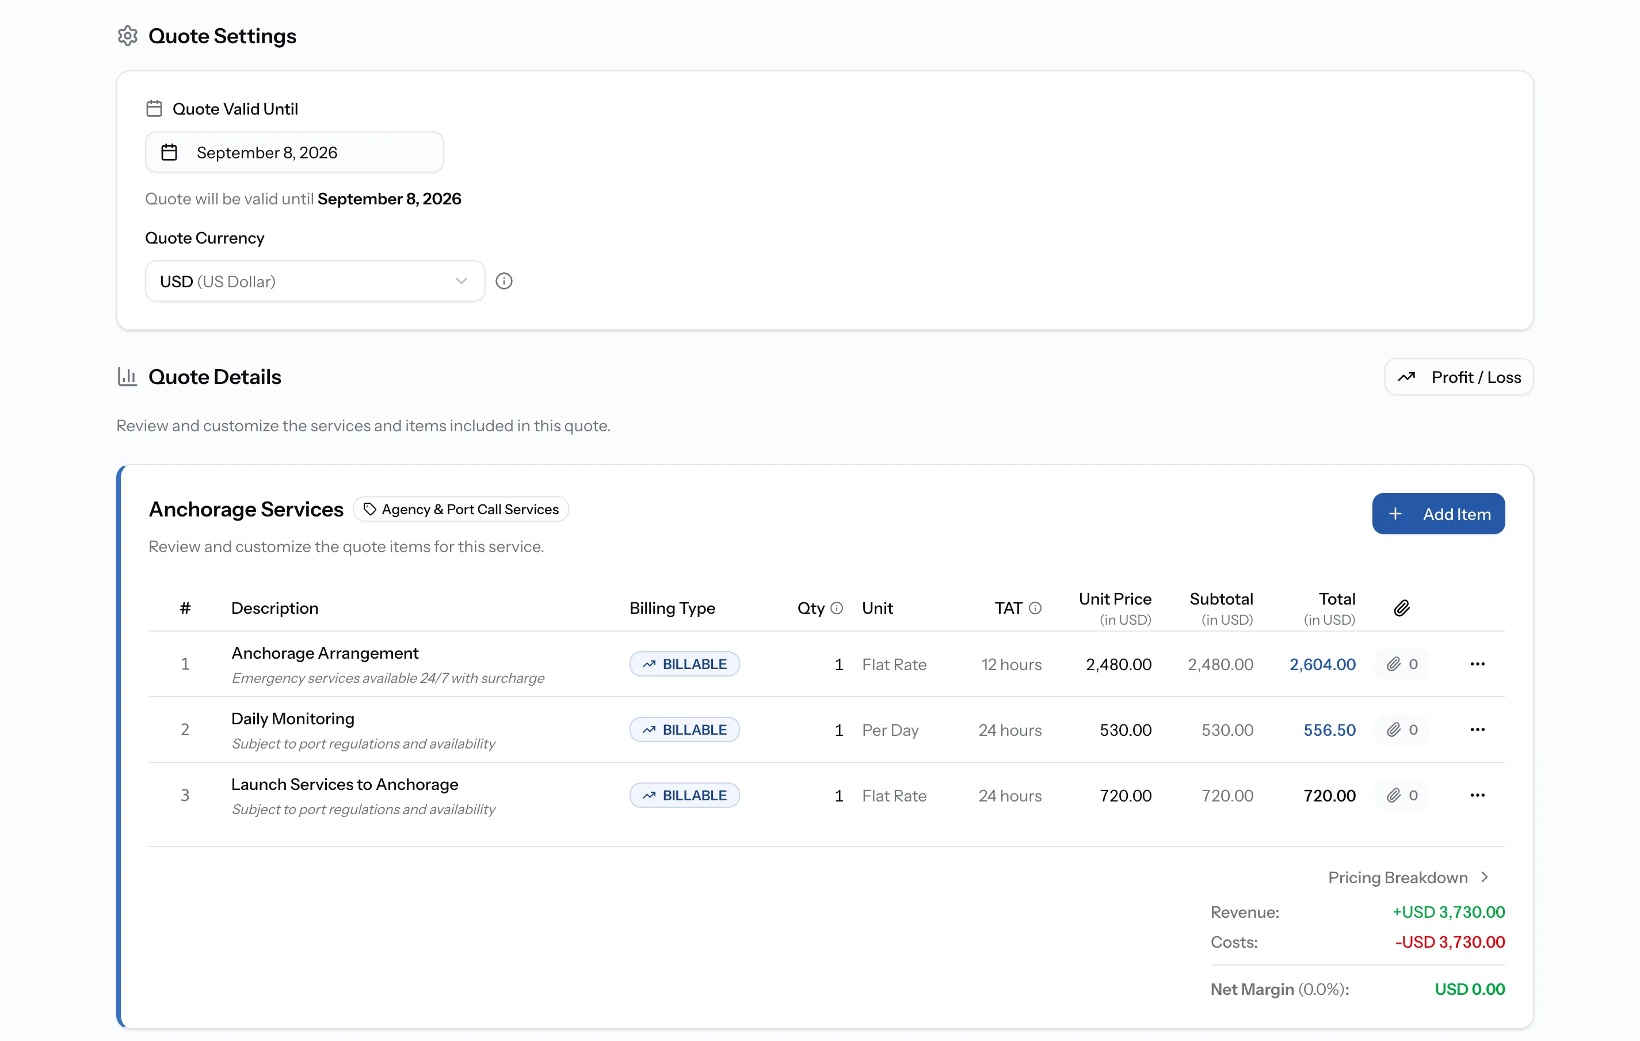This screenshot has width=1640, height=1041.
Task: Click info icon next to currency dropdown
Action: tap(504, 280)
